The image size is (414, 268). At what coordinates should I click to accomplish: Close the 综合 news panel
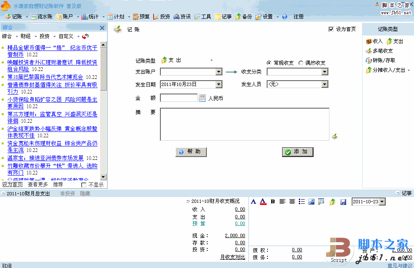point(102,28)
